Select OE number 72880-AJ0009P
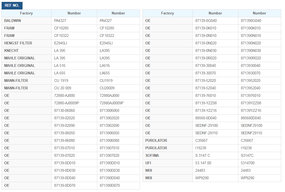The height and width of the screenshot is (192, 285). [67, 103]
